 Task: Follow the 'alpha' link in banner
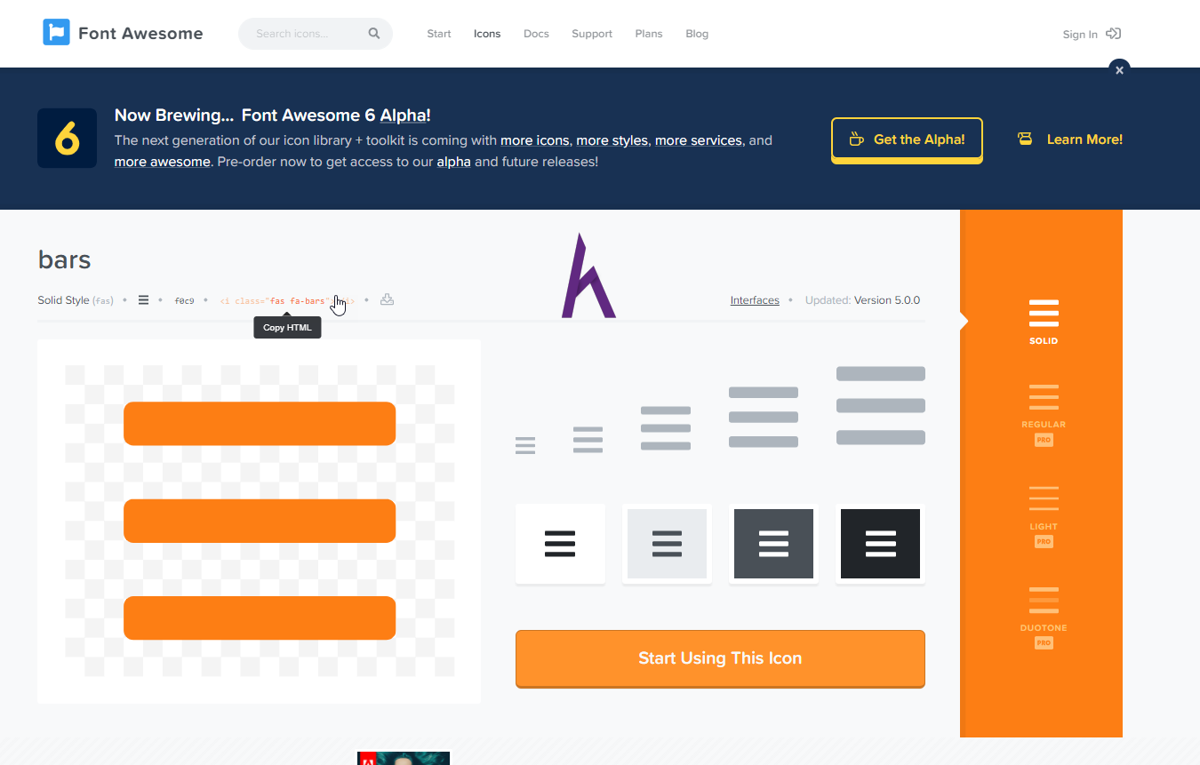pos(453,162)
